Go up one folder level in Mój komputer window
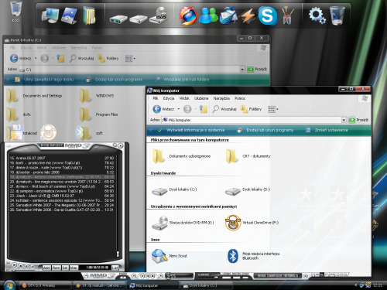Viewport: 387px width, 290px height. 204,109
